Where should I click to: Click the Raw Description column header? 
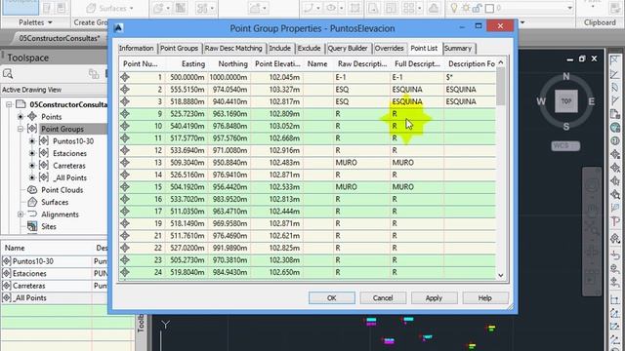coord(362,63)
